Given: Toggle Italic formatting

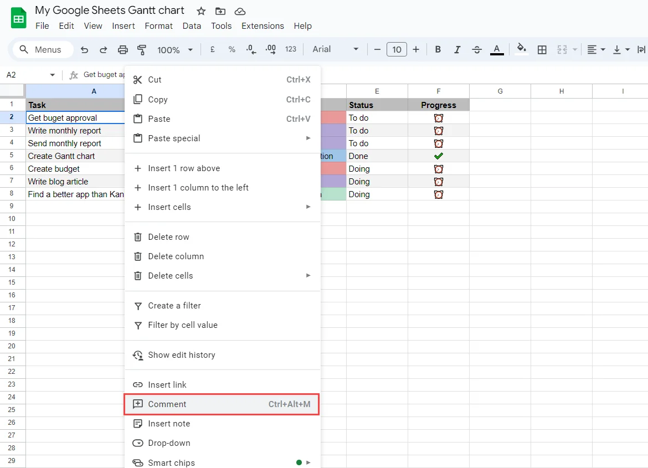Looking at the screenshot, I should [457, 50].
